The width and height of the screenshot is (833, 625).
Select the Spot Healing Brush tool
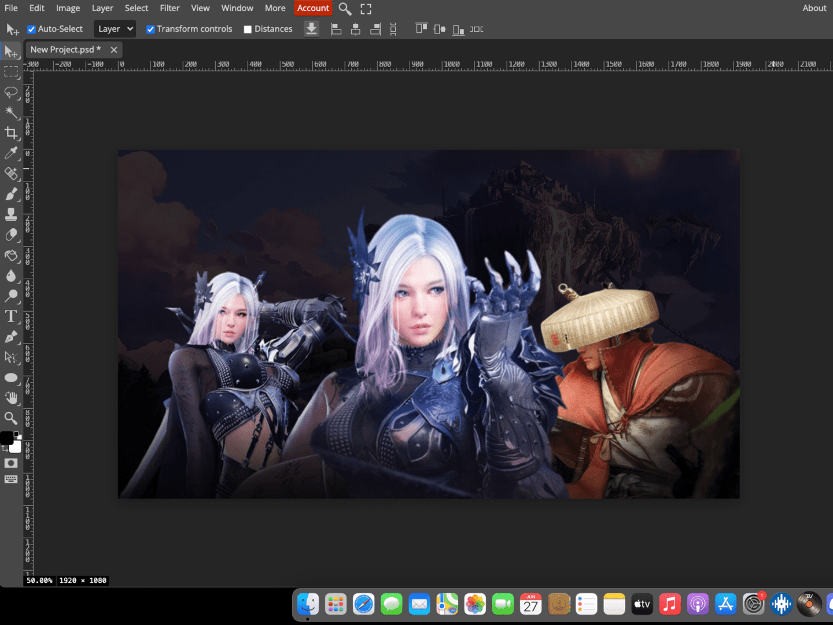(x=11, y=173)
